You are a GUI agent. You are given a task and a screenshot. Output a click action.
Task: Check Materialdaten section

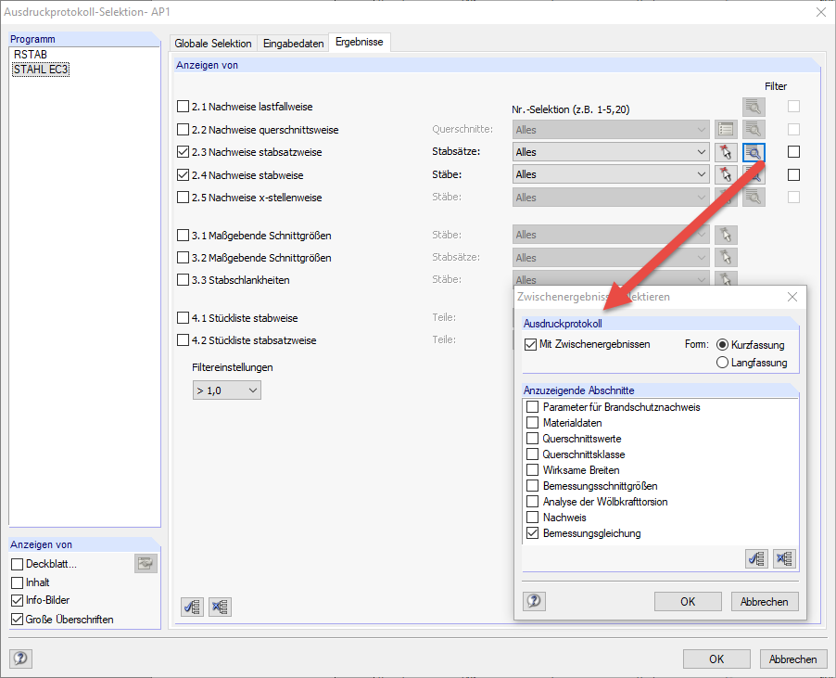coord(532,423)
